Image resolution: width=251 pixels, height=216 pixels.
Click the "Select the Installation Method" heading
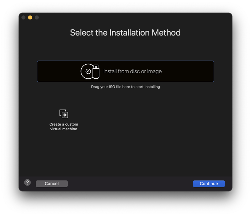(125, 32)
